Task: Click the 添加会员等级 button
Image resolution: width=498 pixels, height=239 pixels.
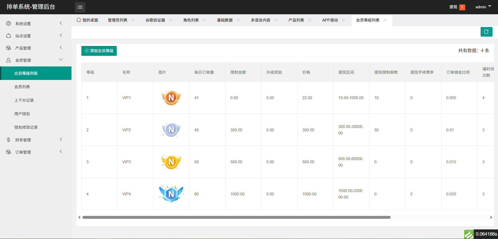Action: pyautogui.click(x=99, y=51)
